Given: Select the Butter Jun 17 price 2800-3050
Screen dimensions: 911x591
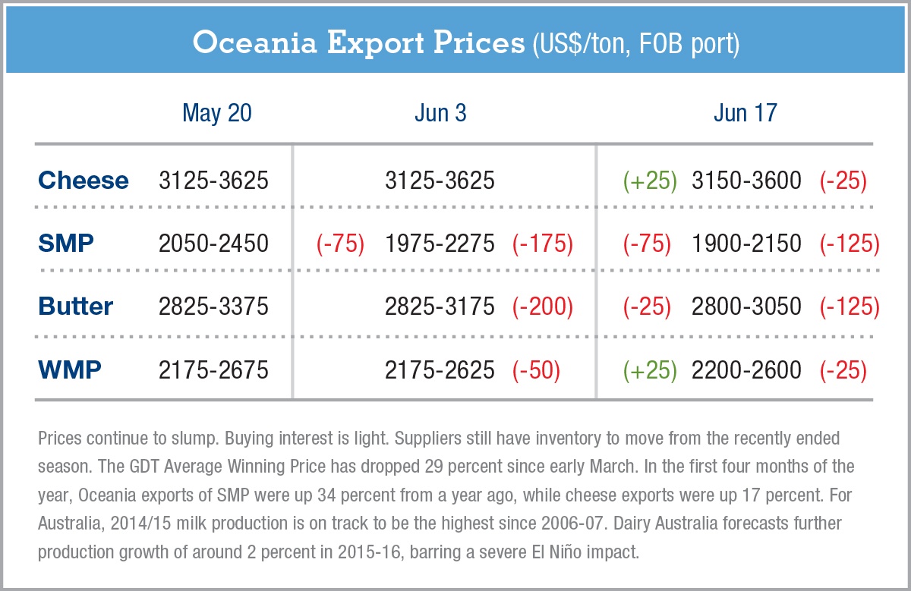Looking at the screenshot, I should click(x=746, y=307).
